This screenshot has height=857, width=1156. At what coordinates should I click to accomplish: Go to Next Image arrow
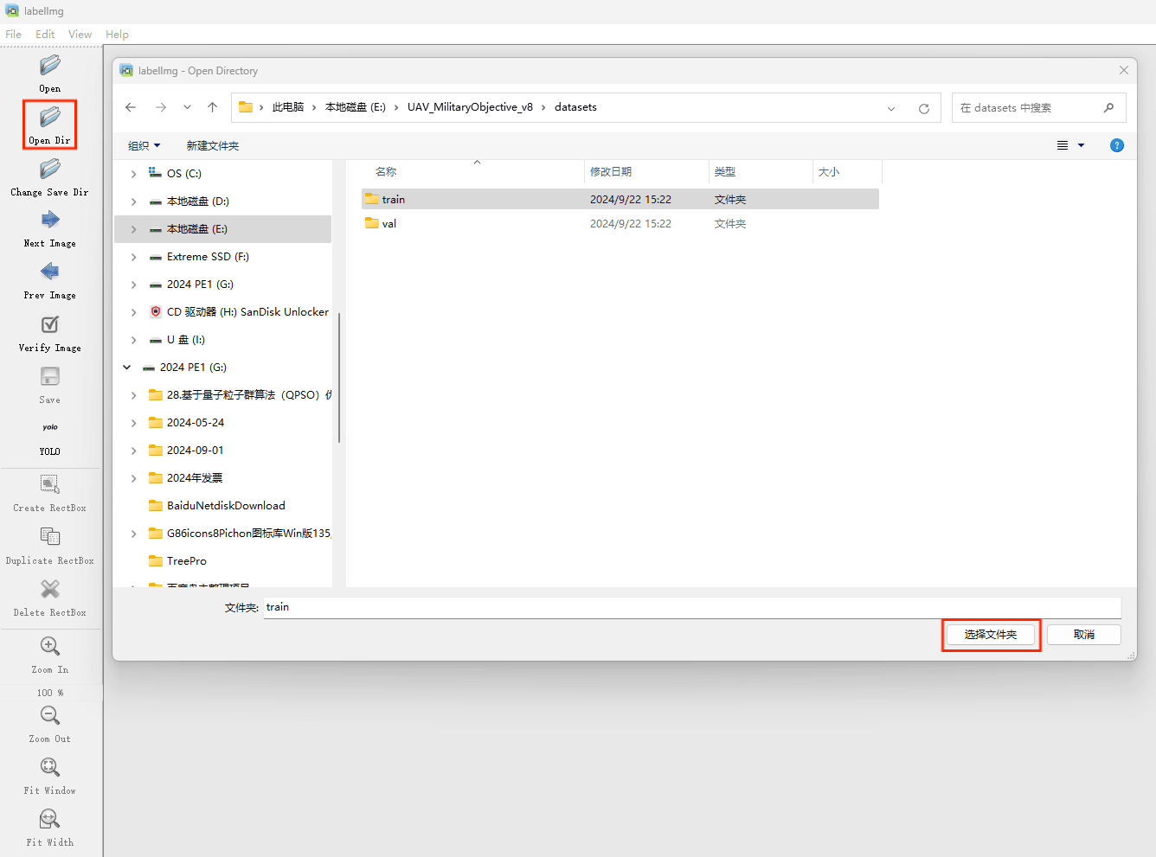(50, 220)
